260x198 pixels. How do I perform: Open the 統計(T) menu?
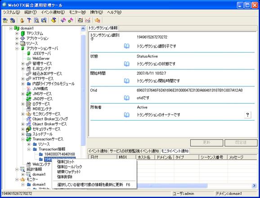[x=30, y=12]
